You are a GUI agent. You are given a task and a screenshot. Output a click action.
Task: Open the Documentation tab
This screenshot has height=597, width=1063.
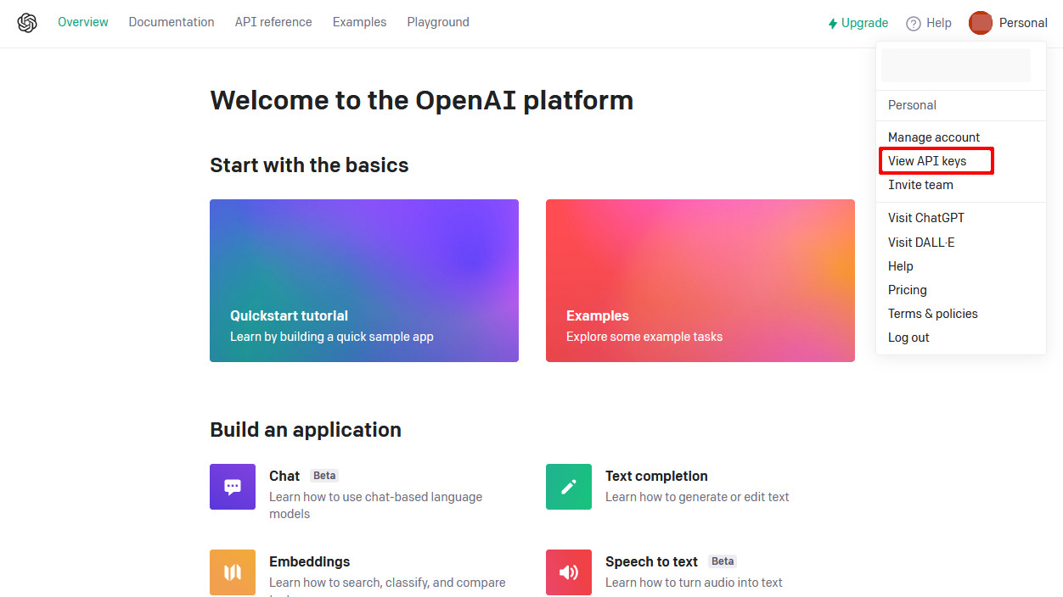172,22
